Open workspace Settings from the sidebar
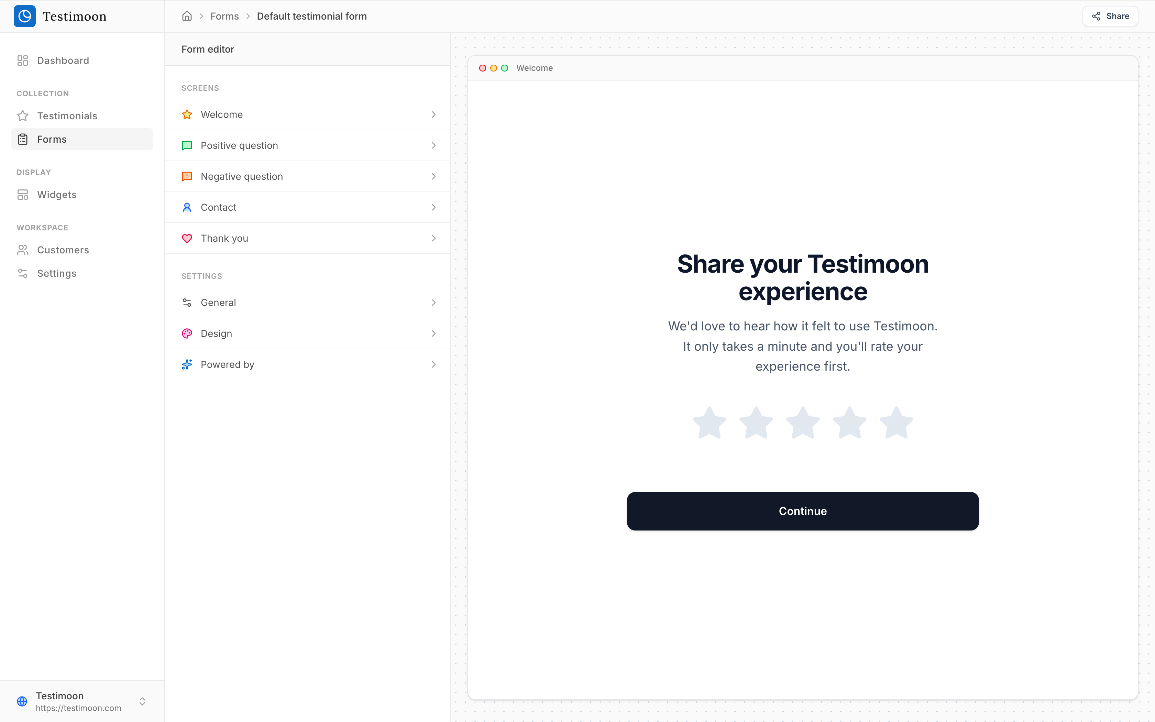Viewport: 1155px width, 722px height. [x=82, y=274]
